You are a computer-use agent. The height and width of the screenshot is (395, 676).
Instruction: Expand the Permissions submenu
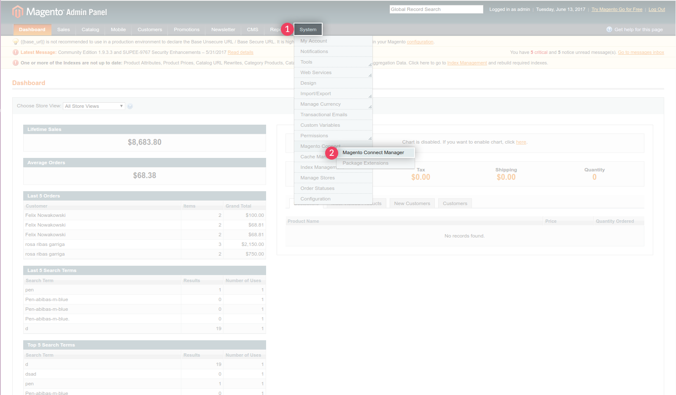click(333, 136)
